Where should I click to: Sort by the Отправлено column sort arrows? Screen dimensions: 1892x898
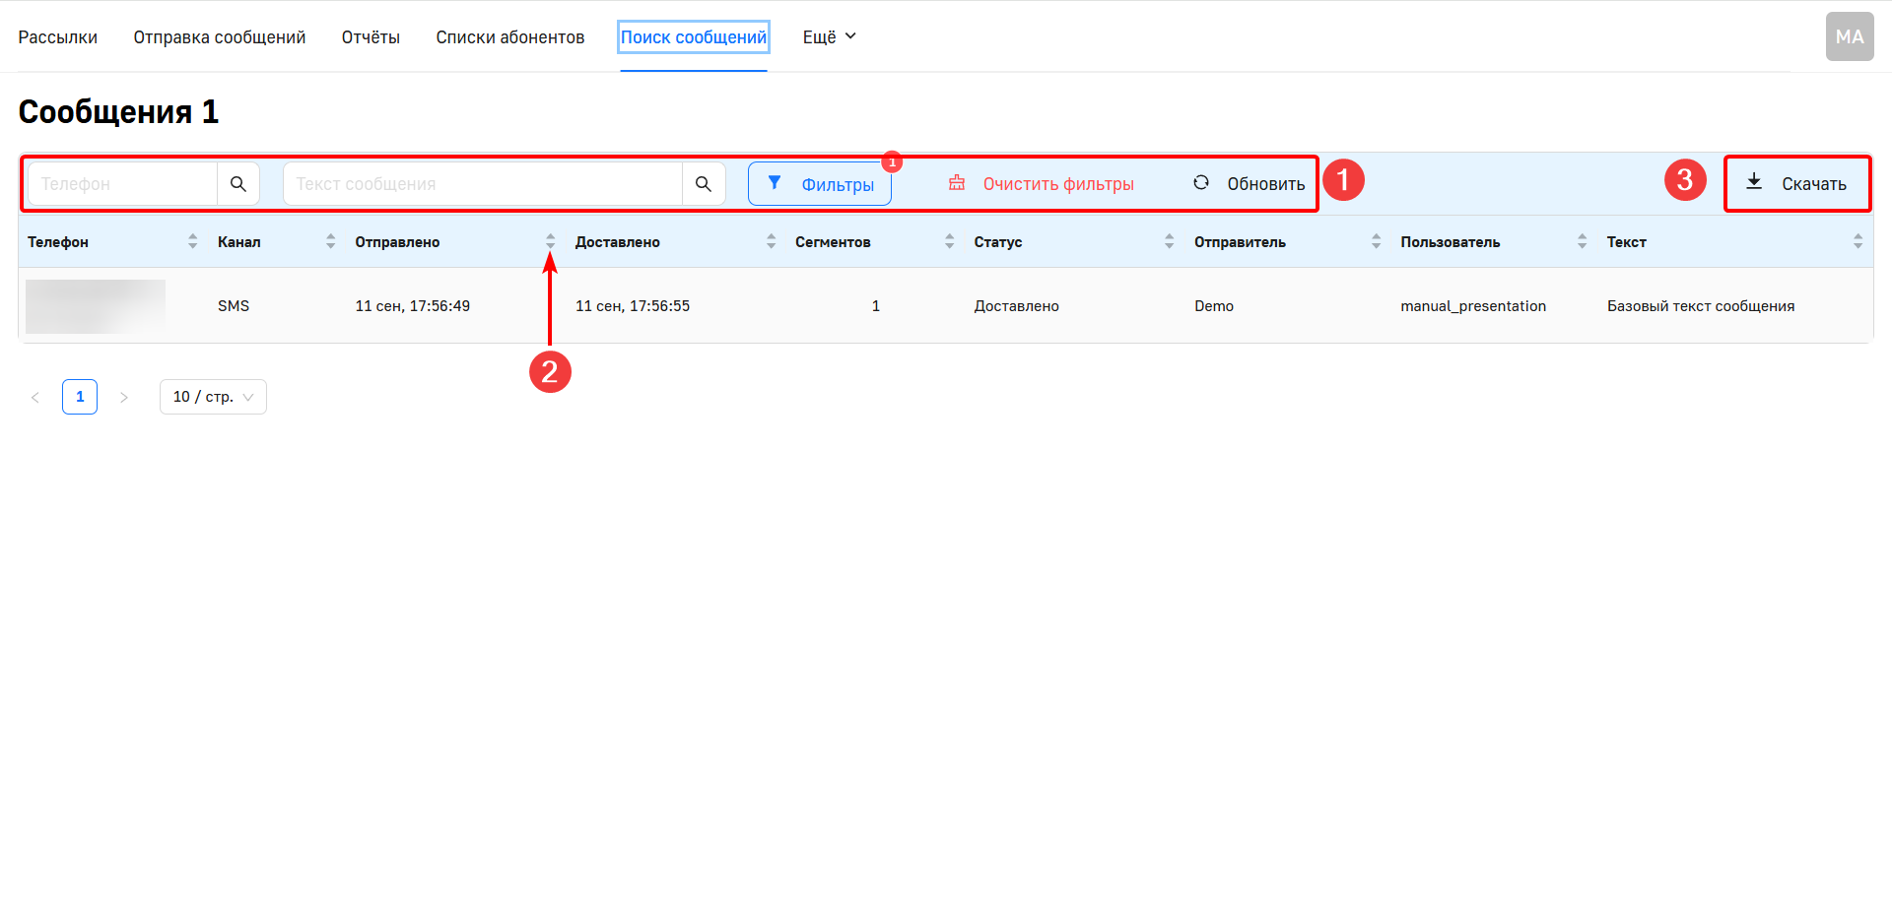(550, 241)
